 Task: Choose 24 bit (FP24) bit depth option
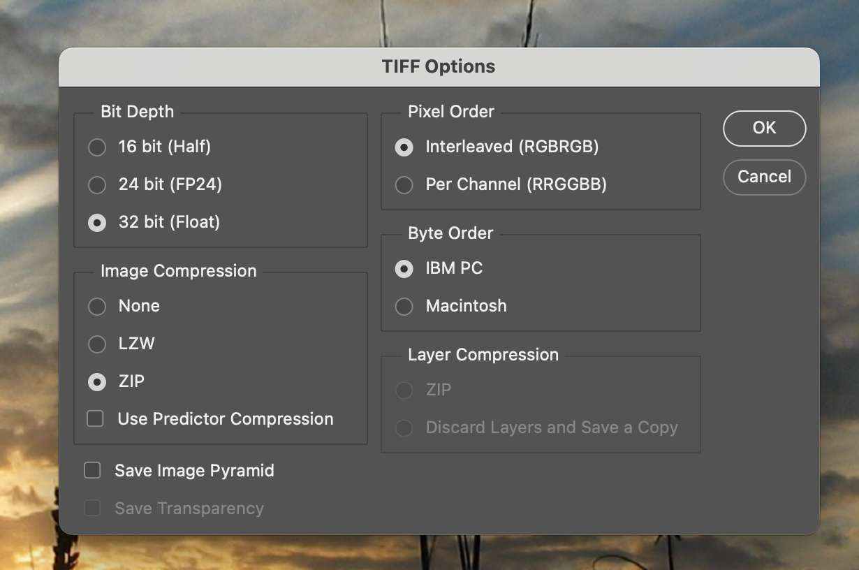[97, 185]
